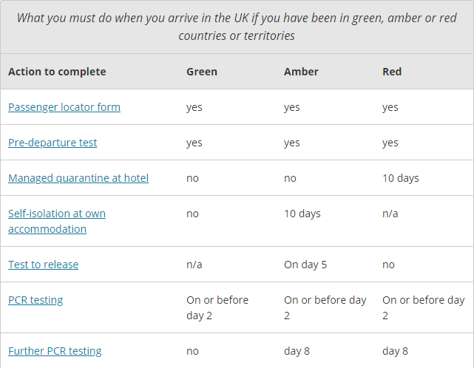Click the Pre-departure test link
The image size is (474, 368).
pos(53,143)
